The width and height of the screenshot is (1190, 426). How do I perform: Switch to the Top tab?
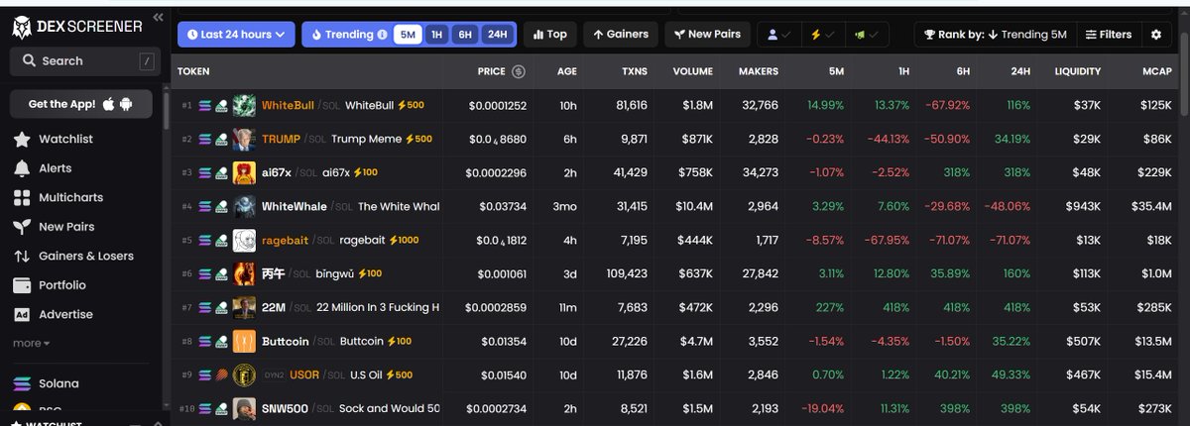549,35
